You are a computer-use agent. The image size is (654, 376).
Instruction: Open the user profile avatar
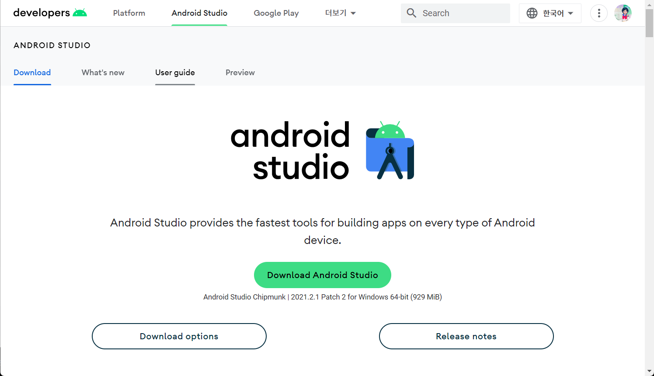click(623, 13)
